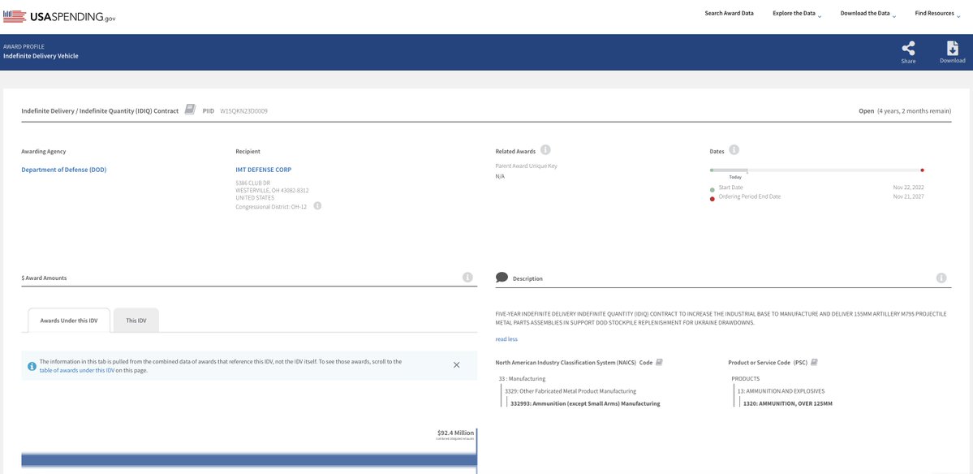Open the USAspending.gov logo homepage
This screenshot has height=474, width=973.
click(59, 17)
